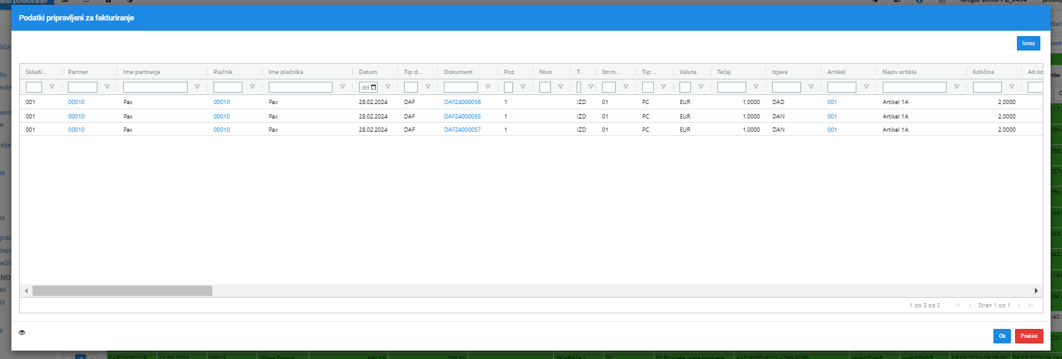Click the right arrow of horizontal scrollbar
Image resolution: width=1062 pixels, height=359 pixels.
(1036, 291)
